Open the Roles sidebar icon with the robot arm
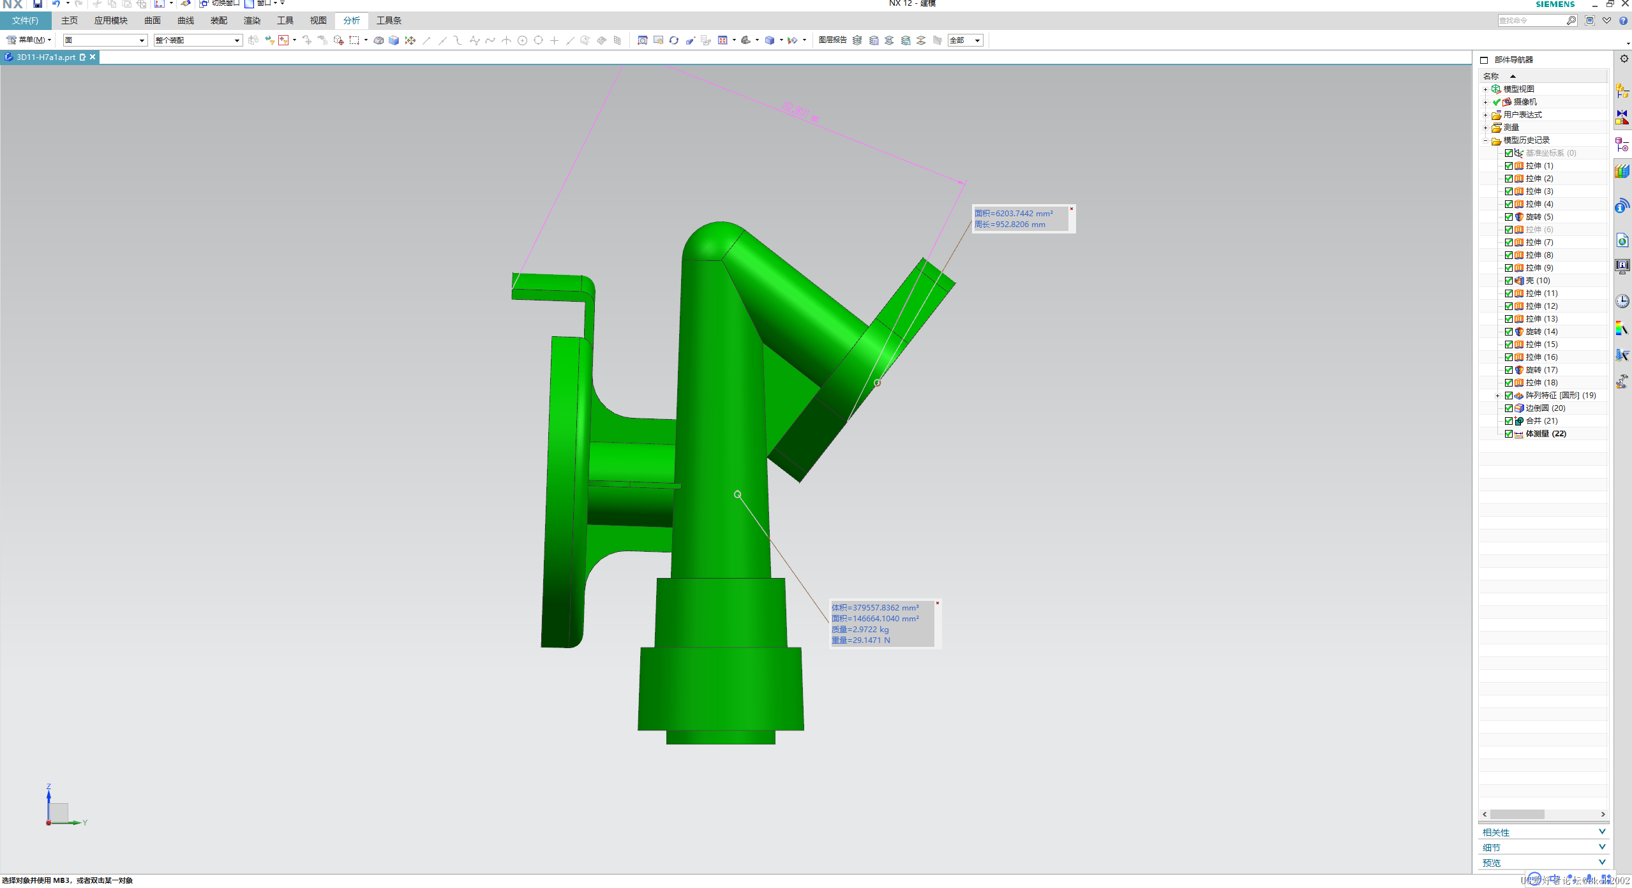Image resolution: width=1632 pixels, height=888 pixels. pos(1622,381)
